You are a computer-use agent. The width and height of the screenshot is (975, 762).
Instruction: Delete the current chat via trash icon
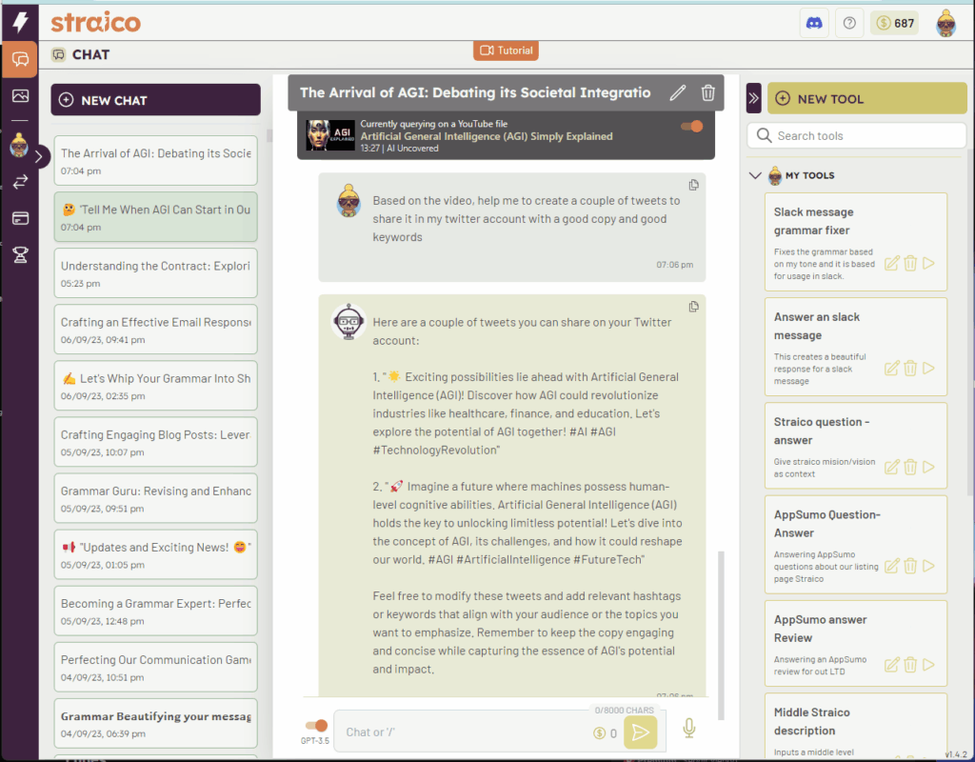click(x=707, y=92)
